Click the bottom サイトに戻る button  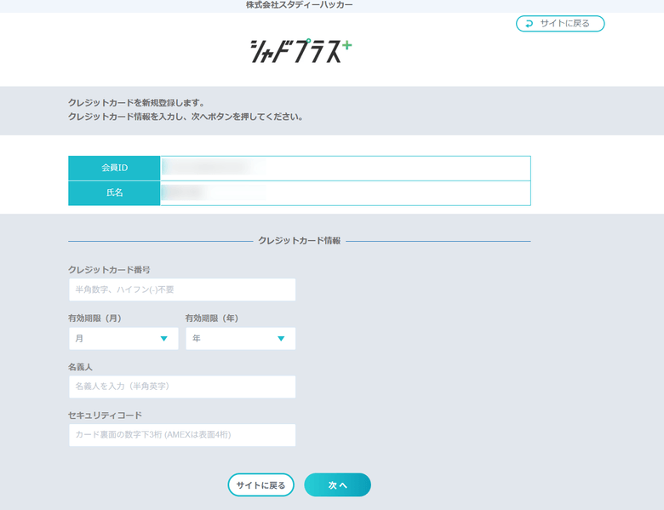pyautogui.click(x=260, y=484)
